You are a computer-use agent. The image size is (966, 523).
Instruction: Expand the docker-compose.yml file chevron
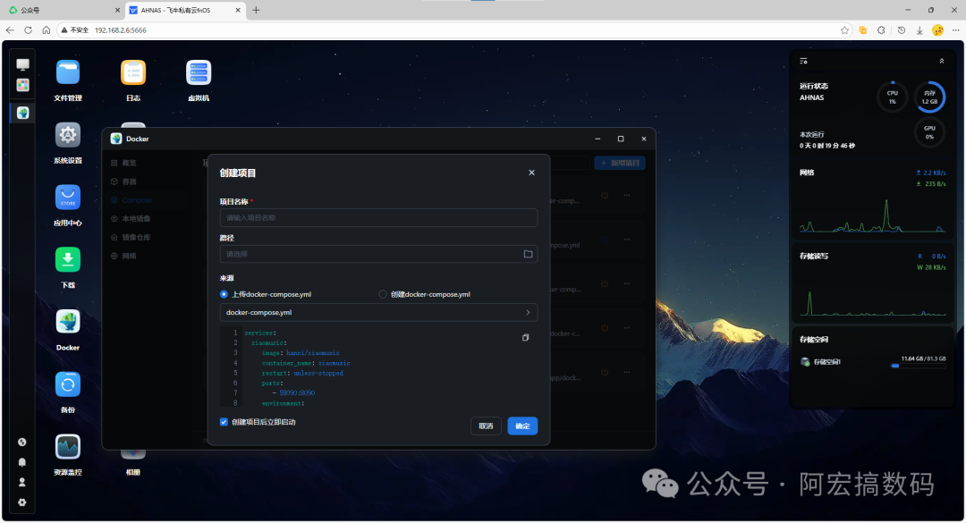(528, 312)
